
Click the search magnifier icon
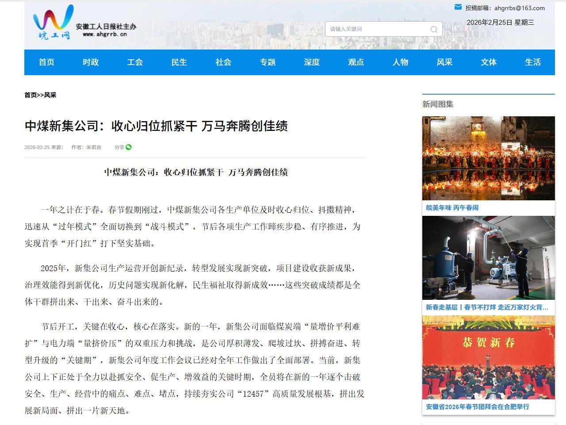[x=434, y=29]
